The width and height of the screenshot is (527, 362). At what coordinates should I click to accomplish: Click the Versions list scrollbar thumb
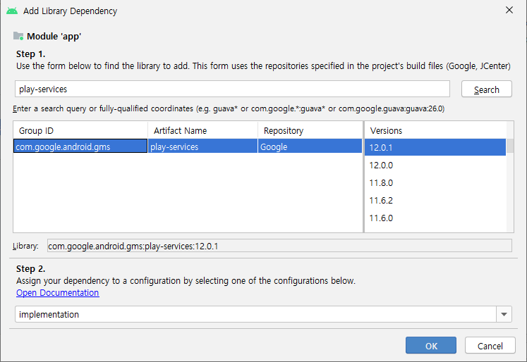point(510,146)
